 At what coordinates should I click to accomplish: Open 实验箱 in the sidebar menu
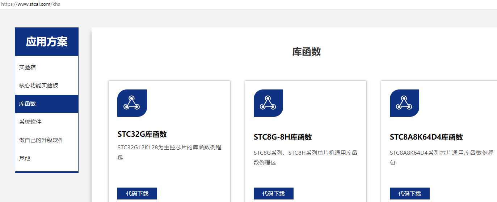click(47, 67)
